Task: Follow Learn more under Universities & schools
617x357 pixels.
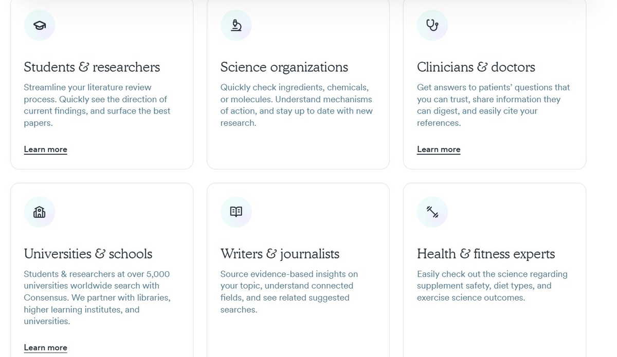Action: 45,348
